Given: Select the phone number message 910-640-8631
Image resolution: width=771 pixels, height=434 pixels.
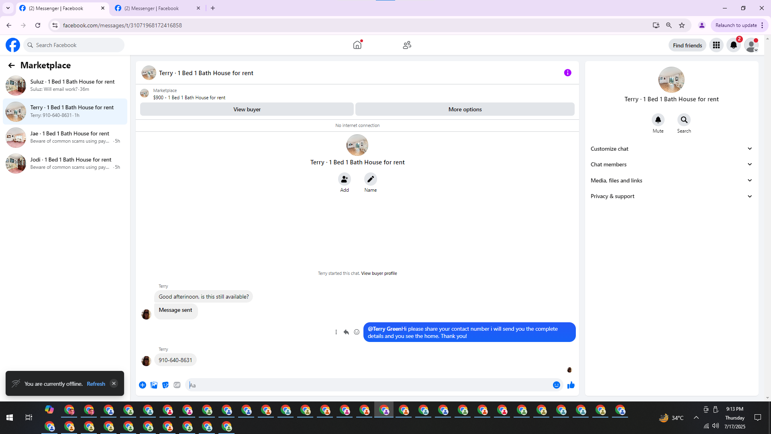Looking at the screenshot, I should (x=175, y=360).
